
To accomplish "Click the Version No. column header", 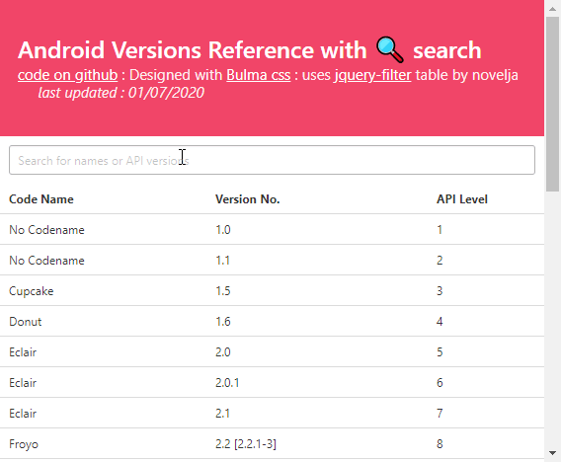I will pyautogui.click(x=248, y=199).
